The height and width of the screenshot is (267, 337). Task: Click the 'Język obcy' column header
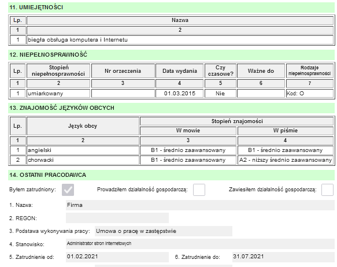83,126
